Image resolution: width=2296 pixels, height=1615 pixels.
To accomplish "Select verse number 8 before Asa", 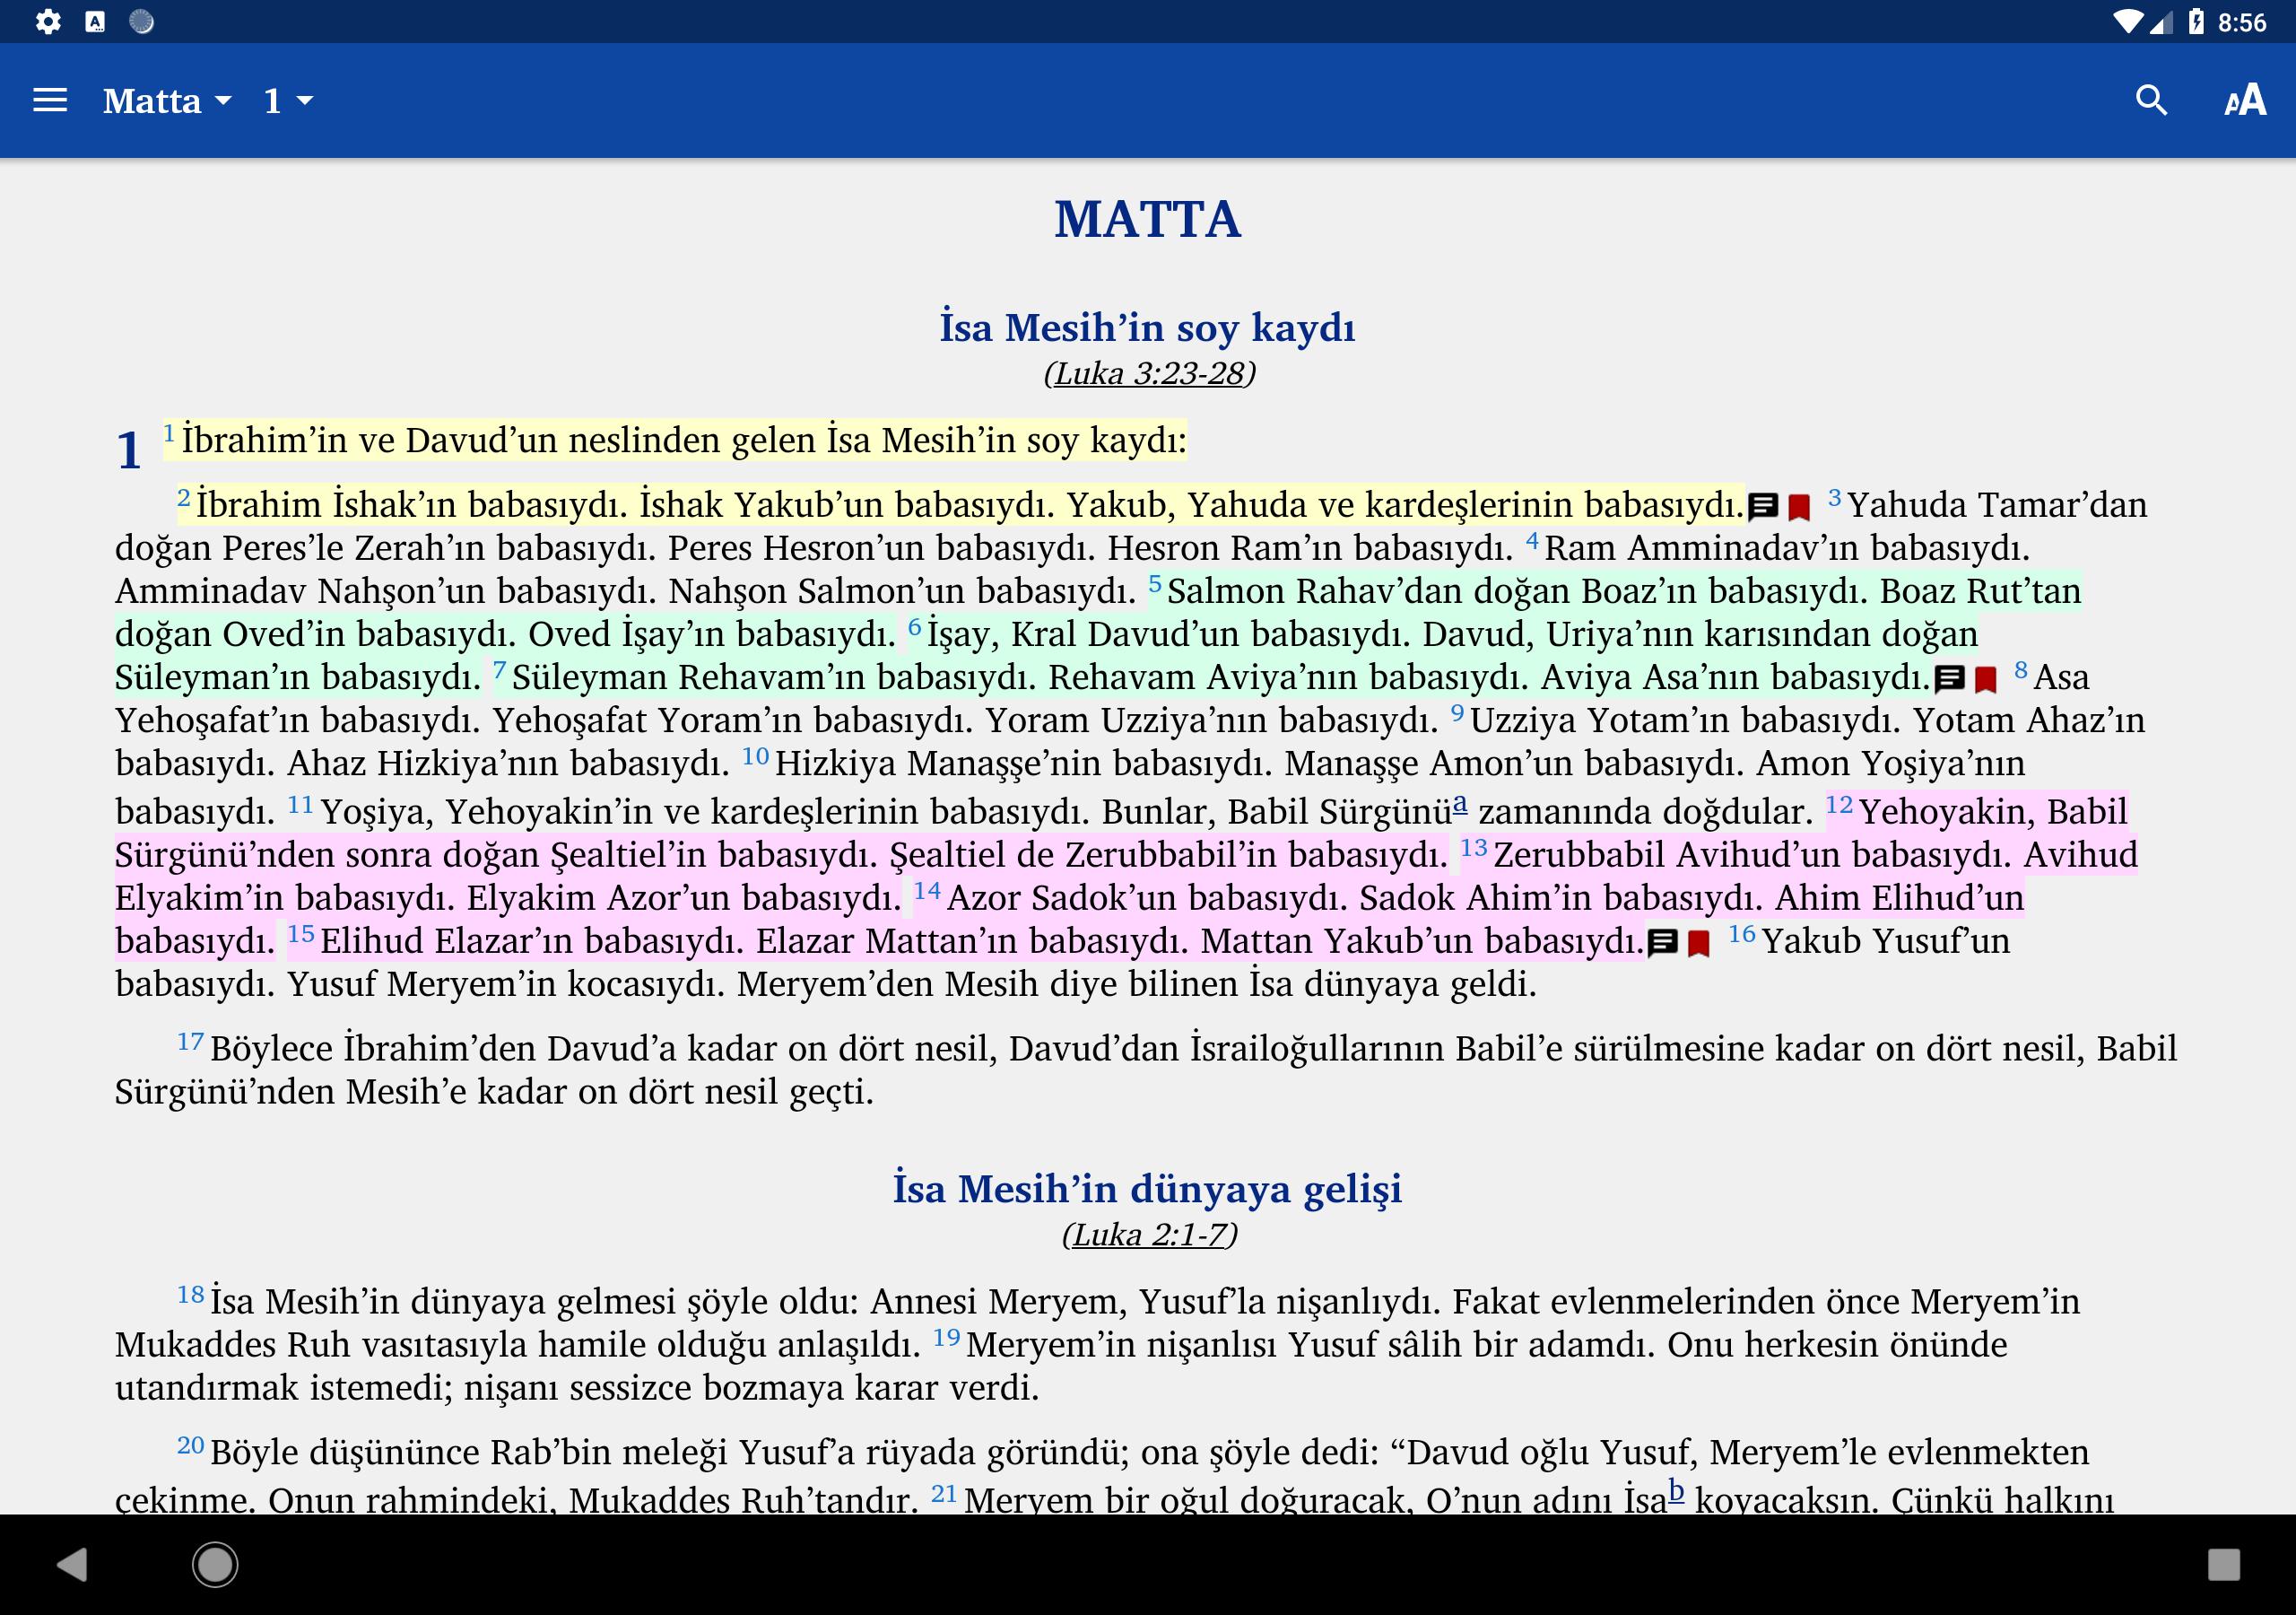I will 2021,669.
